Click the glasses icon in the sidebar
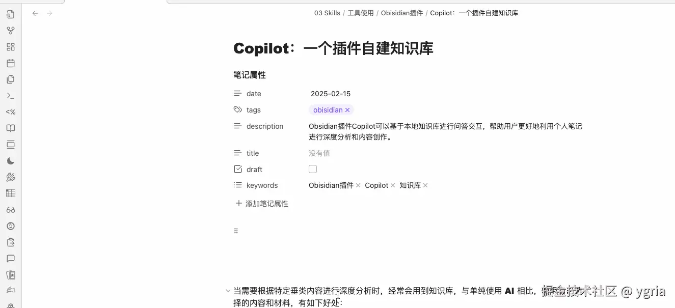Viewport: 675px width, 308px height. point(11,209)
